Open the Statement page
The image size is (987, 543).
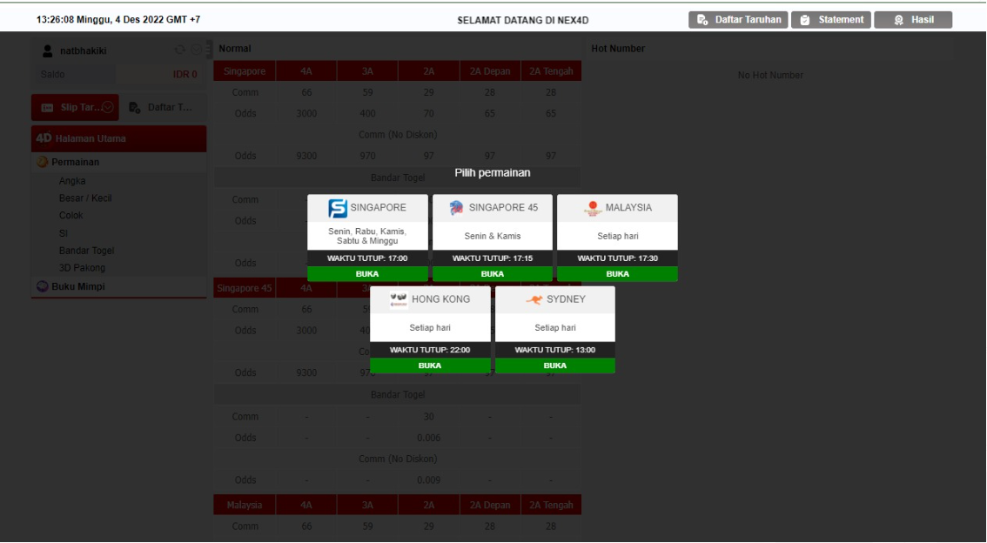[x=831, y=19]
